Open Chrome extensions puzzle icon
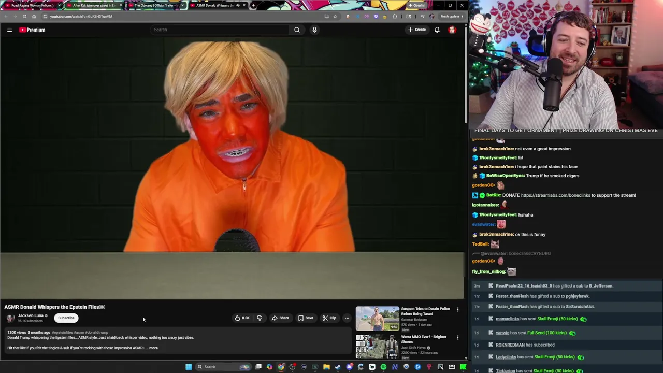 click(395, 16)
